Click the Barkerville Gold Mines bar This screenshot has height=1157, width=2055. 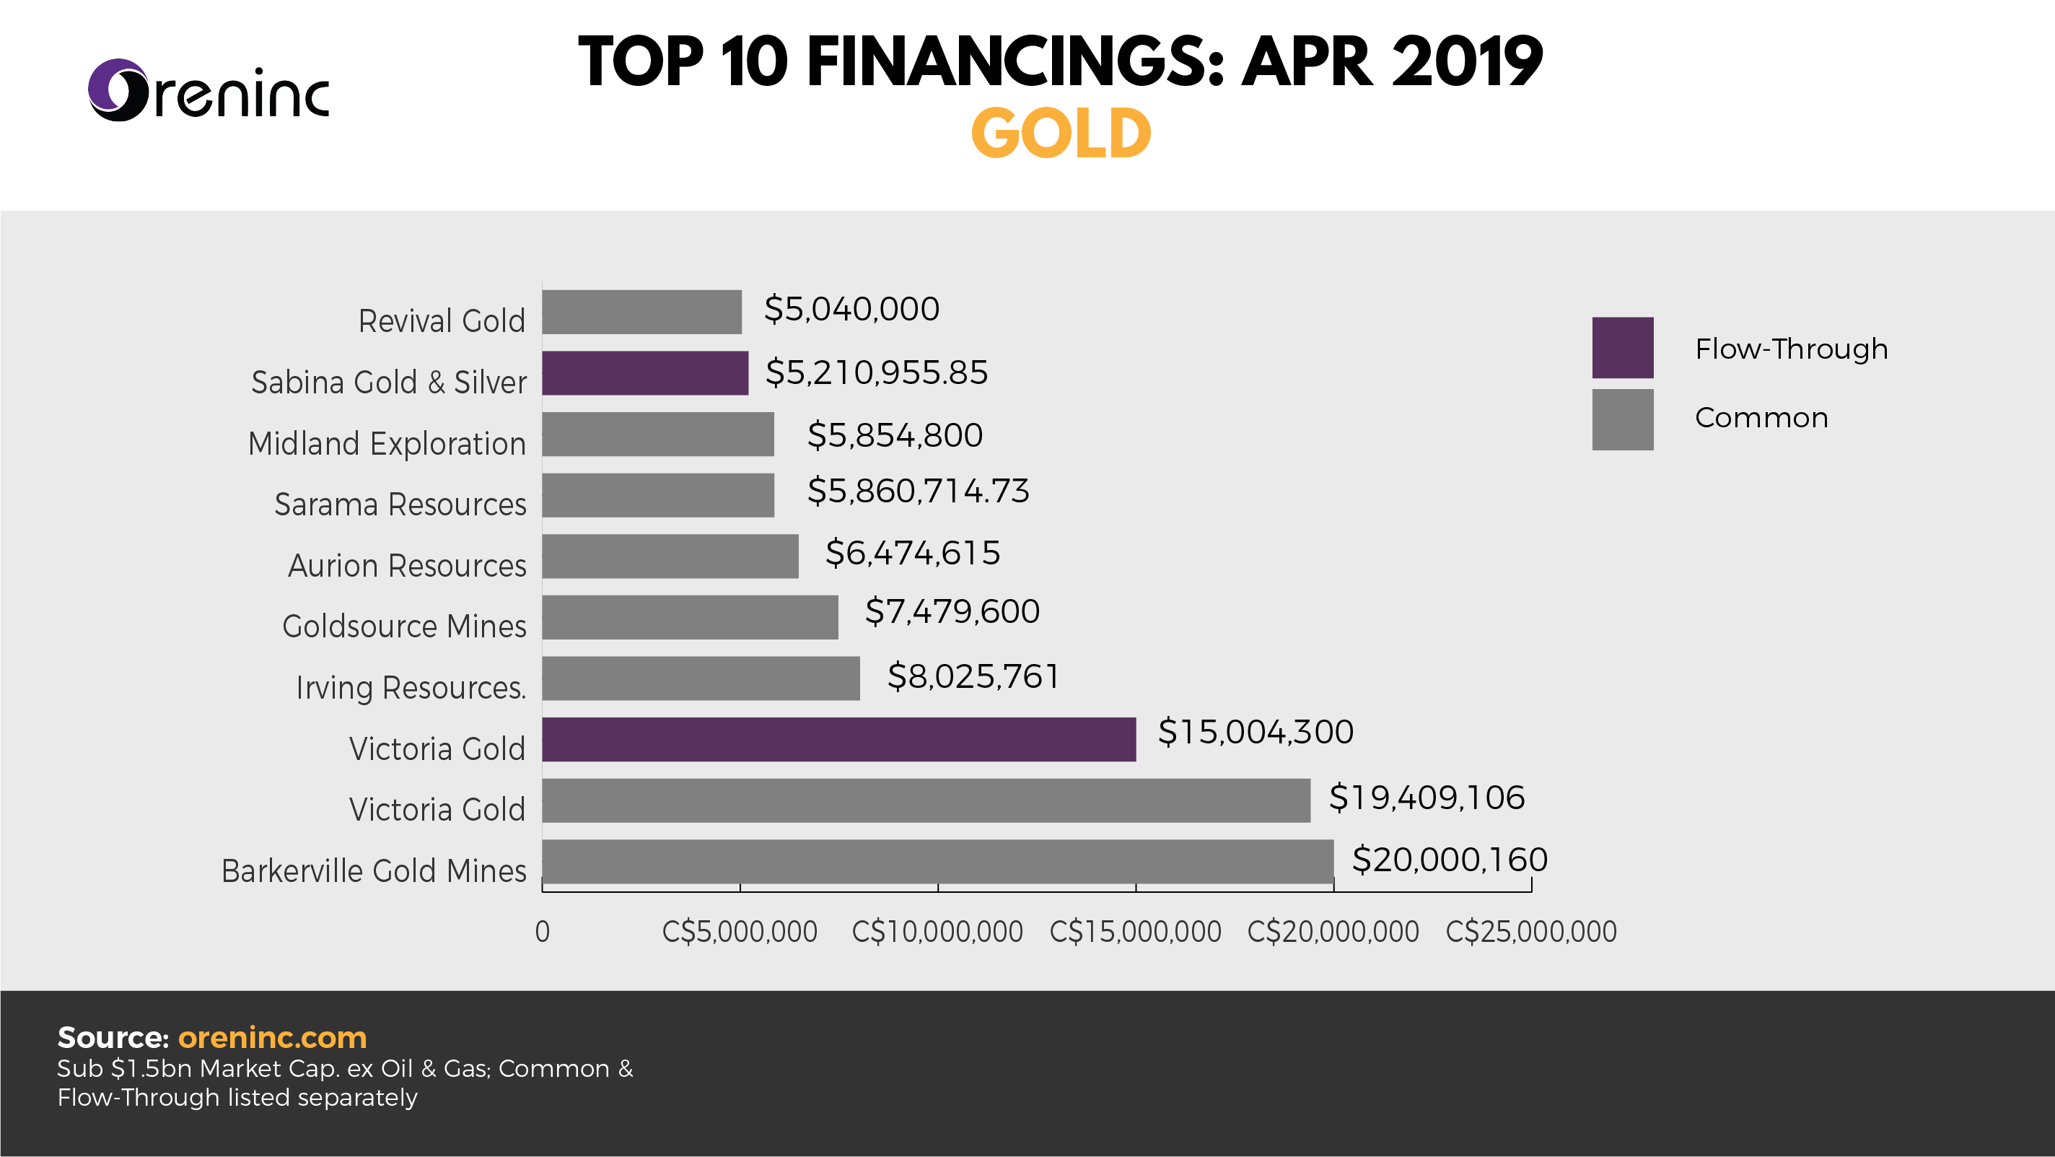tap(937, 862)
